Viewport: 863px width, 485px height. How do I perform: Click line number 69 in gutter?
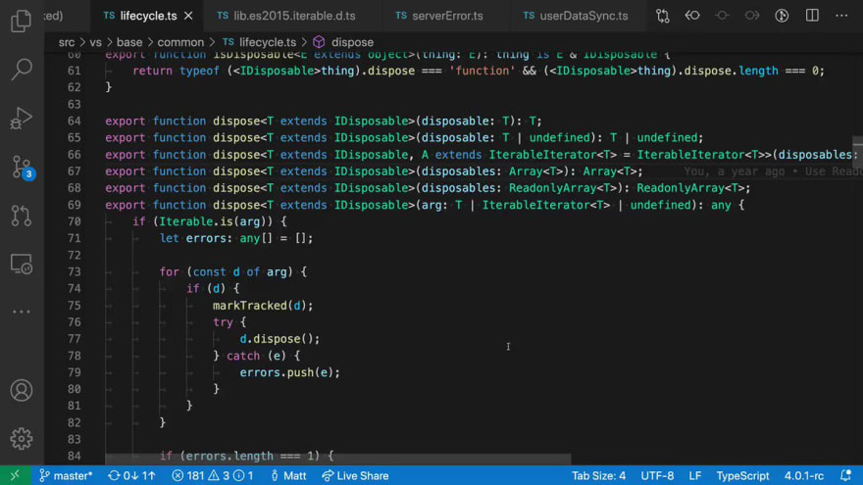(x=75, y=205)
